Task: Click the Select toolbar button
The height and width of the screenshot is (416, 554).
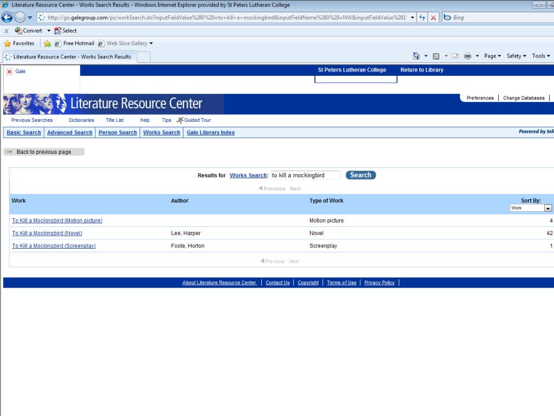Action: click(65, 31)
